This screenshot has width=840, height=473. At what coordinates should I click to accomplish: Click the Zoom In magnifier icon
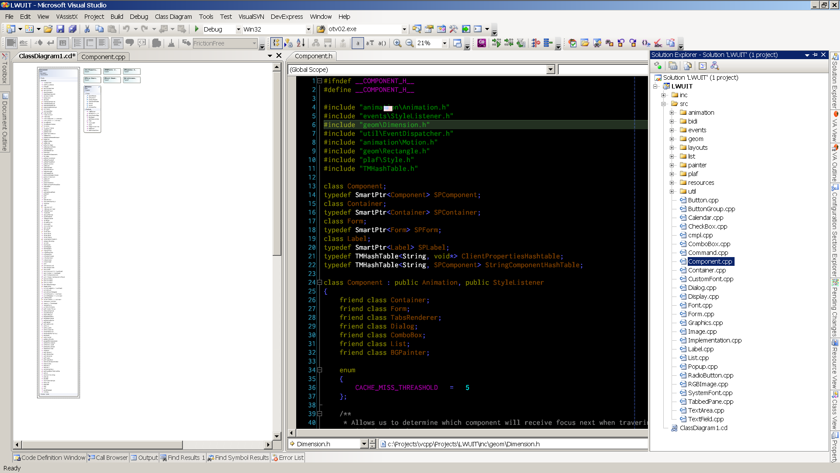coord(398,43)
